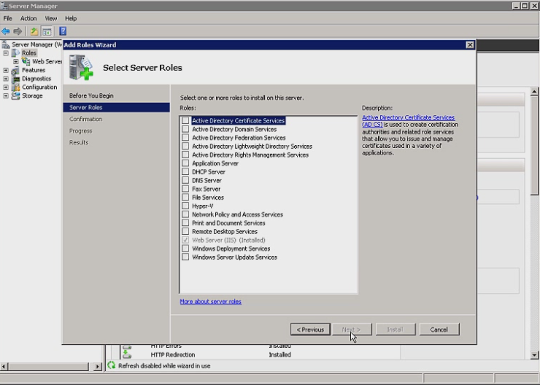Viewport: 540px width, 385px height.
Task: Click the Previous button
Action: (310, 330)
